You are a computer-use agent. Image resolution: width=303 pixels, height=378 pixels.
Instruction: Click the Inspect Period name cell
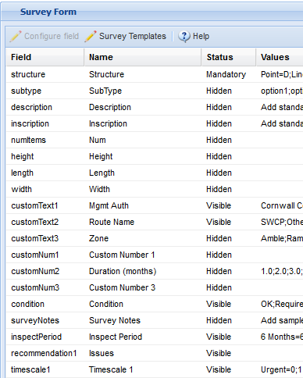[x=143, y=337]
